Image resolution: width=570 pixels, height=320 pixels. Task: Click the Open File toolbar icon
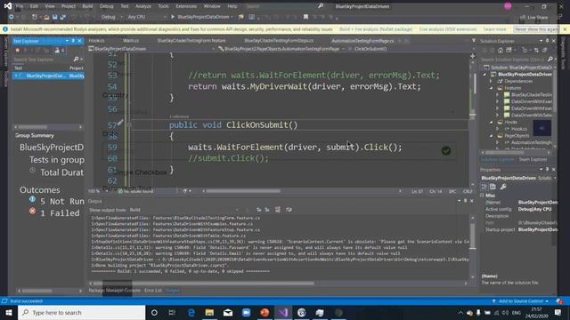(x=46, y=17)
